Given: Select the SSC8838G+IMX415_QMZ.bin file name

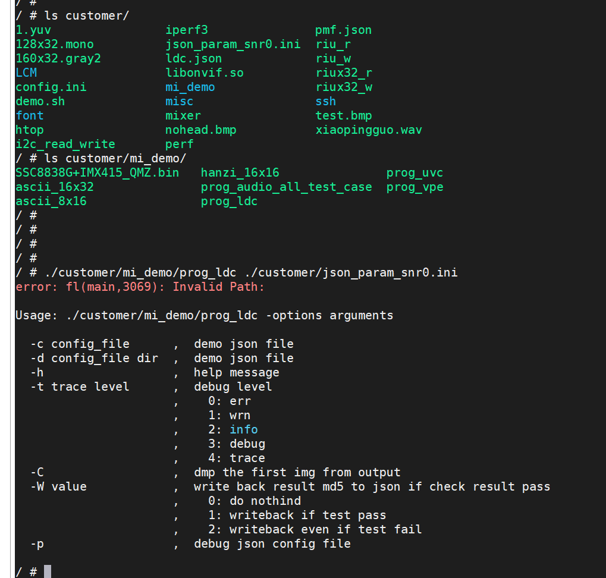Looking at the screenshot, I should tap(97, 173).
